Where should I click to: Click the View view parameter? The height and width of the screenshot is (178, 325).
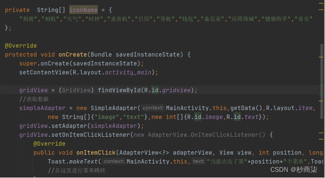pos(235,153)
